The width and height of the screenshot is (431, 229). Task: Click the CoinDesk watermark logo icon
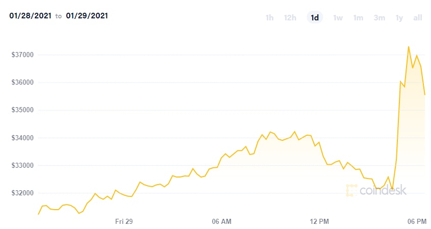click(351, 190)
